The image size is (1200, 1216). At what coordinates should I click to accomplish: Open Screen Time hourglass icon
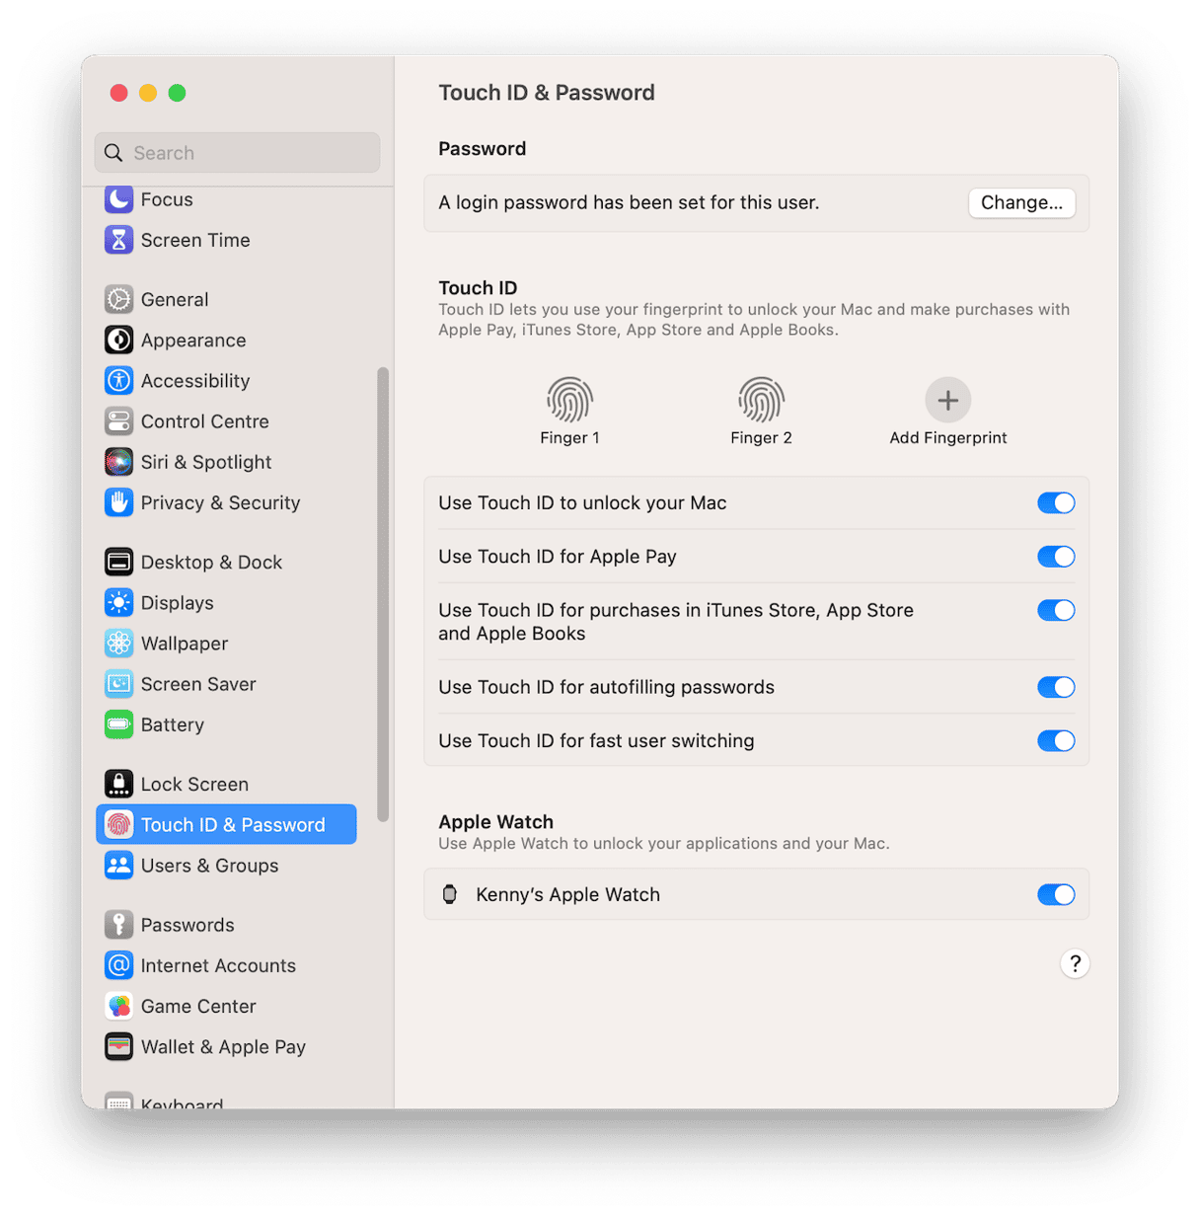[x=118, y=240]
